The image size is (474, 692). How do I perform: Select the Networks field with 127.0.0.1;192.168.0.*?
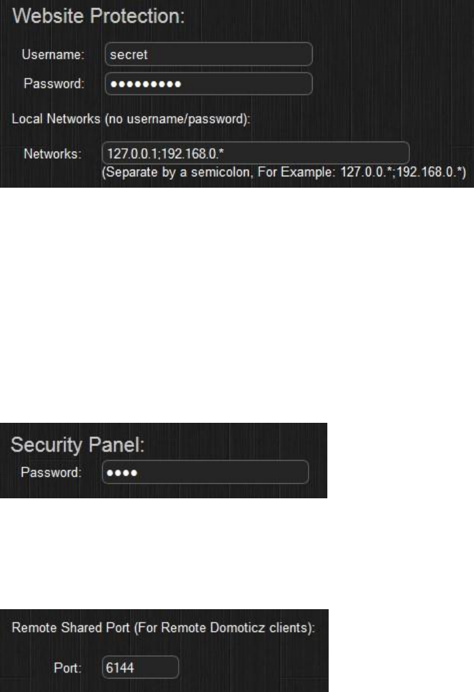click(x=255, y=153)
